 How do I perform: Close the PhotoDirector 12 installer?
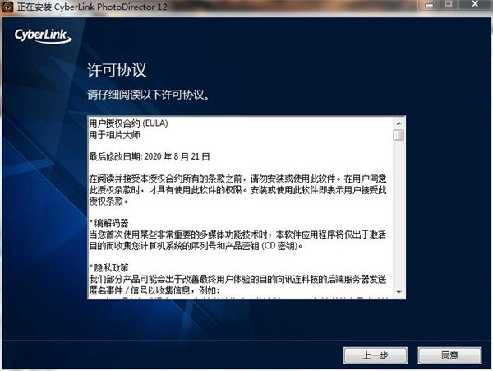point(475,5)
